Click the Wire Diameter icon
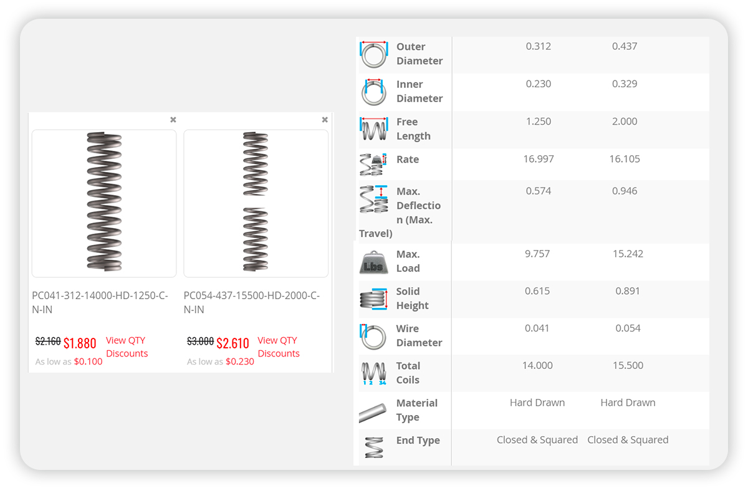This screenshot has width=748, height=493. tap(373, 336)
